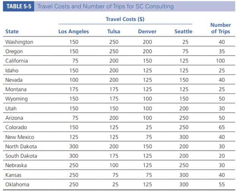This screenshot has height=193, width=237.
Task: Select Nebraska's Los Angeles travel cost cell
Action: coord(74,165)
